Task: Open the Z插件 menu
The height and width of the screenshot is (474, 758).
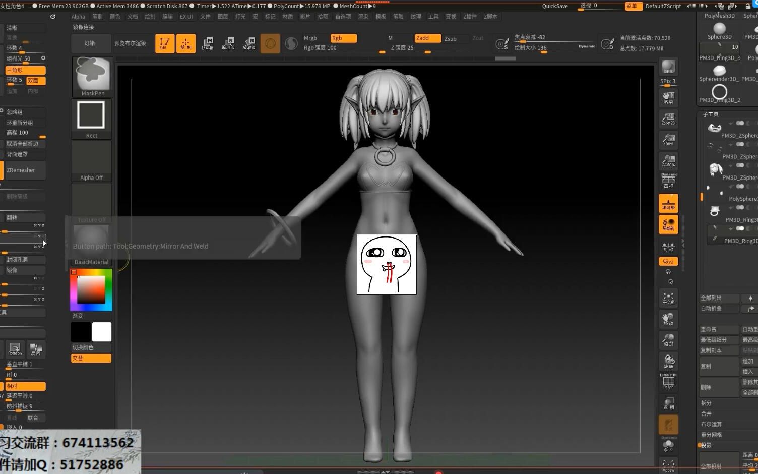Action: point(470,17)
